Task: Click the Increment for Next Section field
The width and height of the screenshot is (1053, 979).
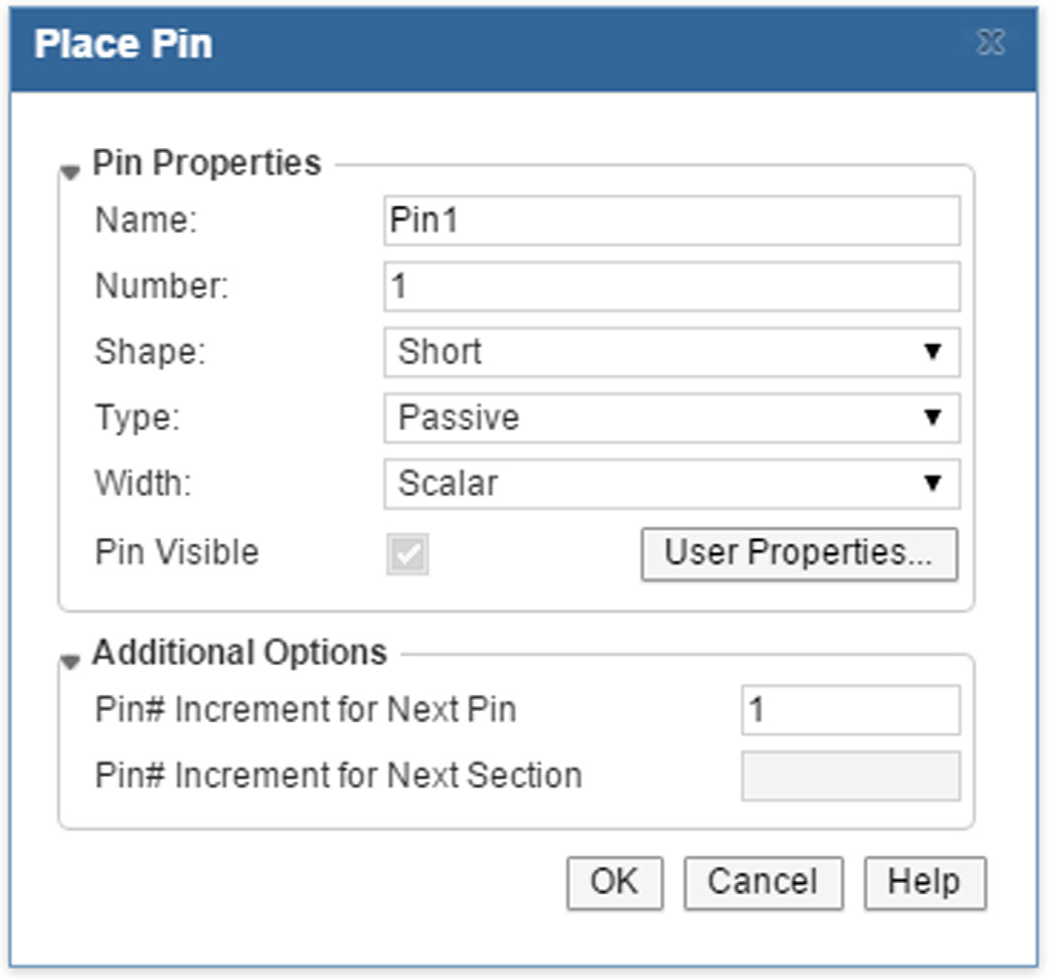Action: tap(850, 776)
